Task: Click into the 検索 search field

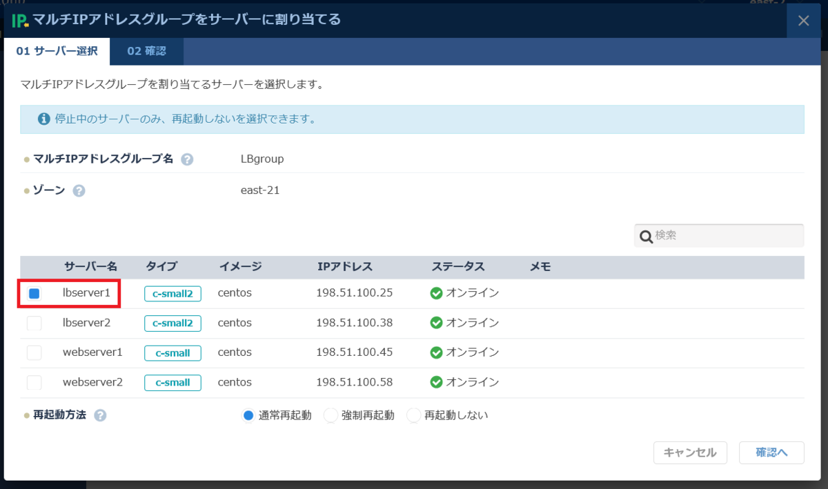Action: (x=726, y=236)
